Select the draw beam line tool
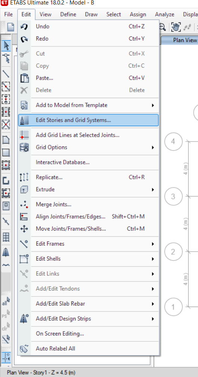 tap(6, 74)
